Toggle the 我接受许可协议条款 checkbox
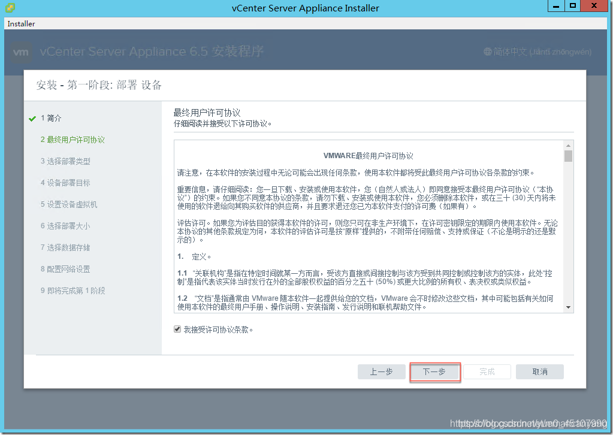The height and width of the screenshot is (435, 613). pyautogui.click(x=177, y=329)
